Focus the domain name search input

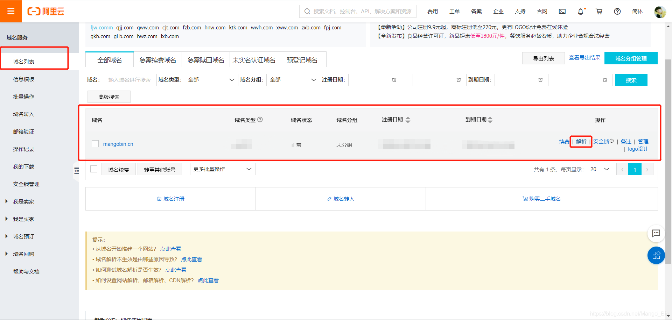click(x=129, y=80)
